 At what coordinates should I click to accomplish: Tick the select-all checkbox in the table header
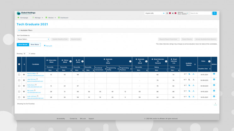(19, 64)
